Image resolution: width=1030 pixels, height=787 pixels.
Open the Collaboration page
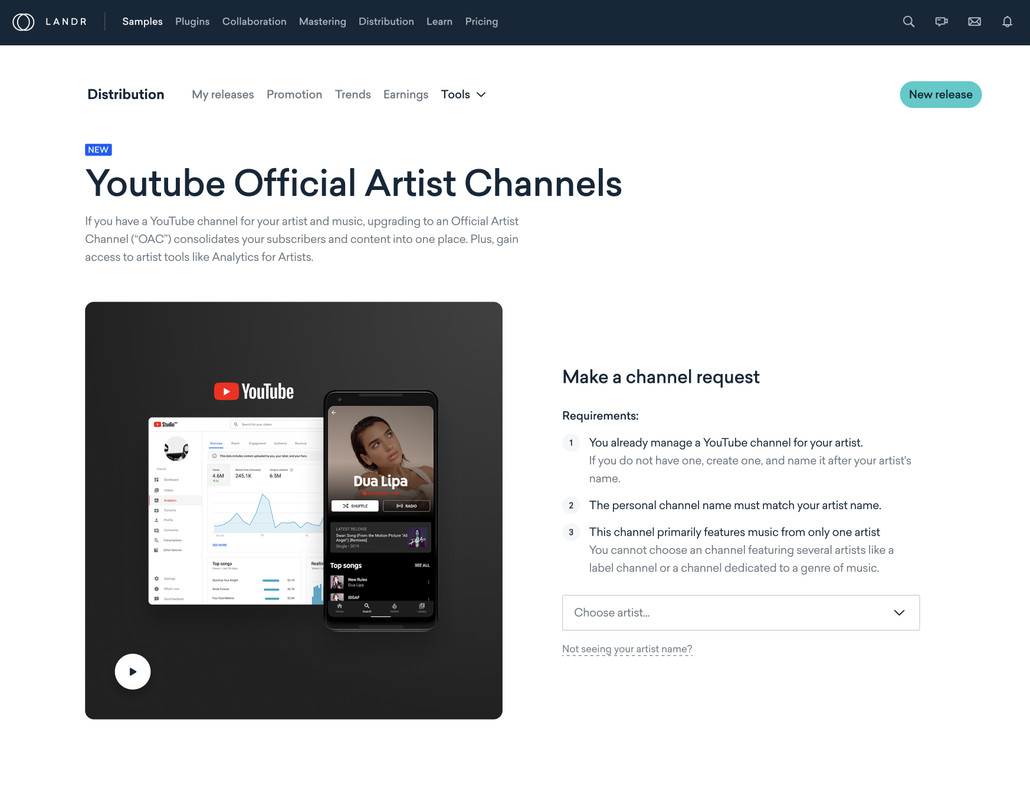(x=254, y=21)
